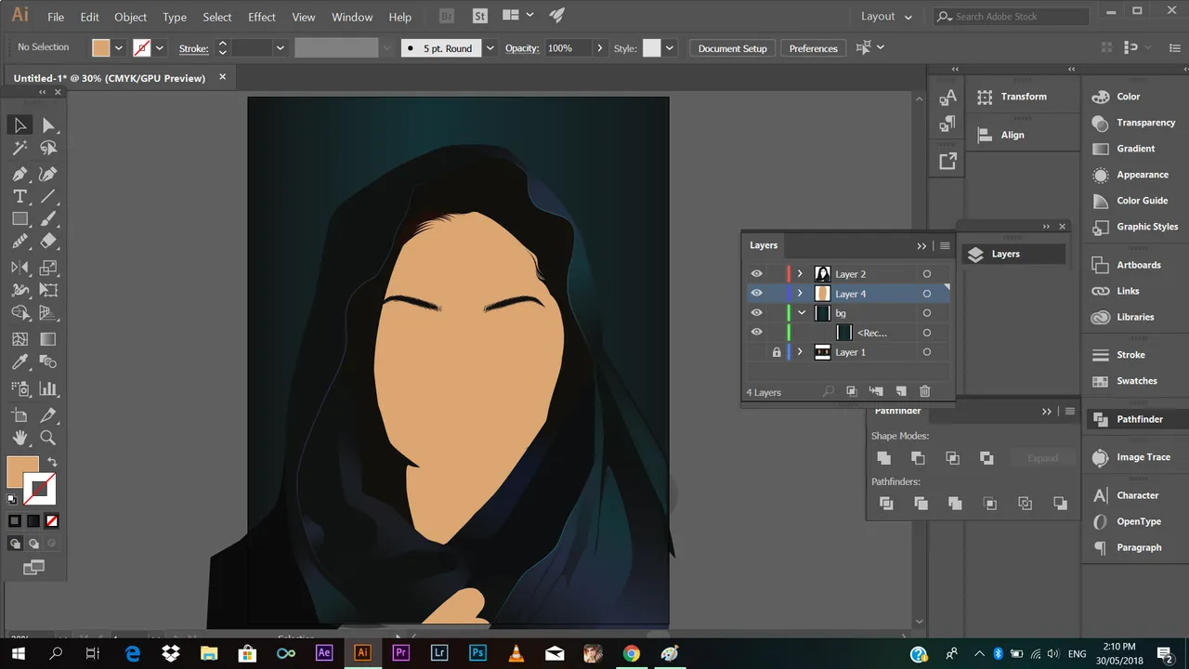This screenshot has width=1189, height=669.
Task: Open the 5 pt. Round brush dropdown
Action: click(x=490, y=48)
